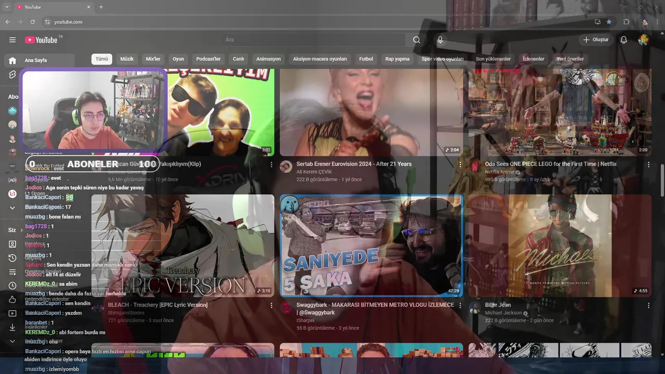The image size is (665, 374).
Task: Open the tab search dropdown arrow
Action: pos(7,7)
